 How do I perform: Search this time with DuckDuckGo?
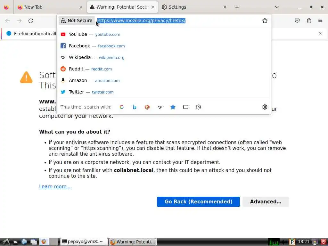[147, 107]
